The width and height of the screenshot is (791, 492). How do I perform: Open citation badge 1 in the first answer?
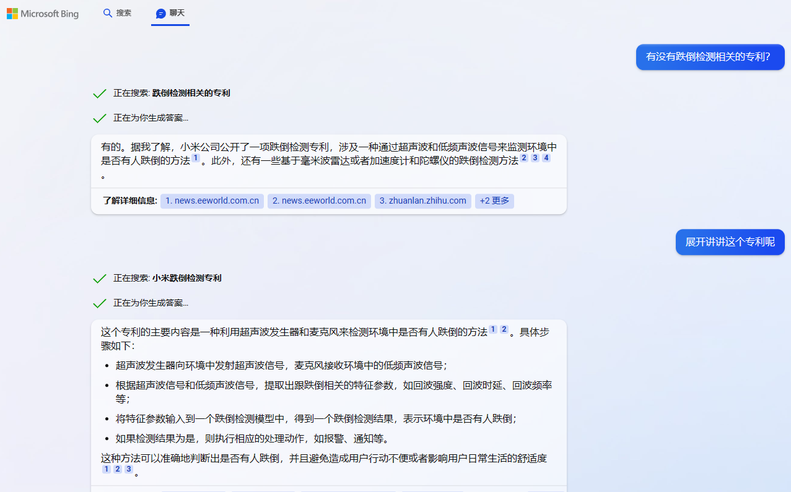pos(195,158)
